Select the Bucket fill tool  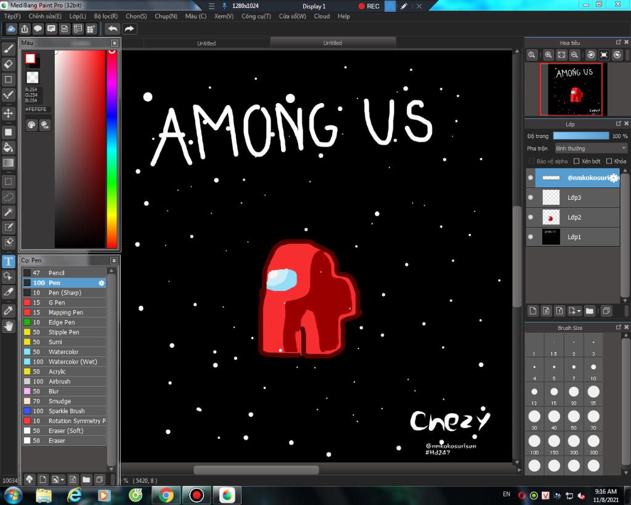9,147
